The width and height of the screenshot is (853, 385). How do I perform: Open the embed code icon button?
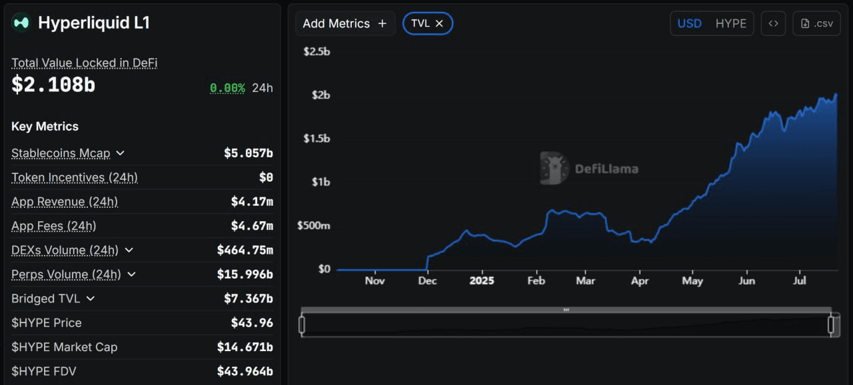[773, 23]
